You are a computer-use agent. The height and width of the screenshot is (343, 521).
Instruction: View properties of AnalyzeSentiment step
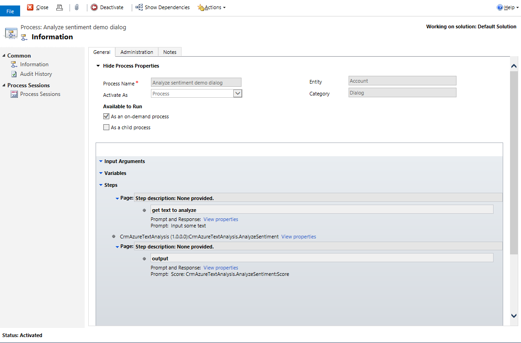pyautogui.click(x=298, y=237)
